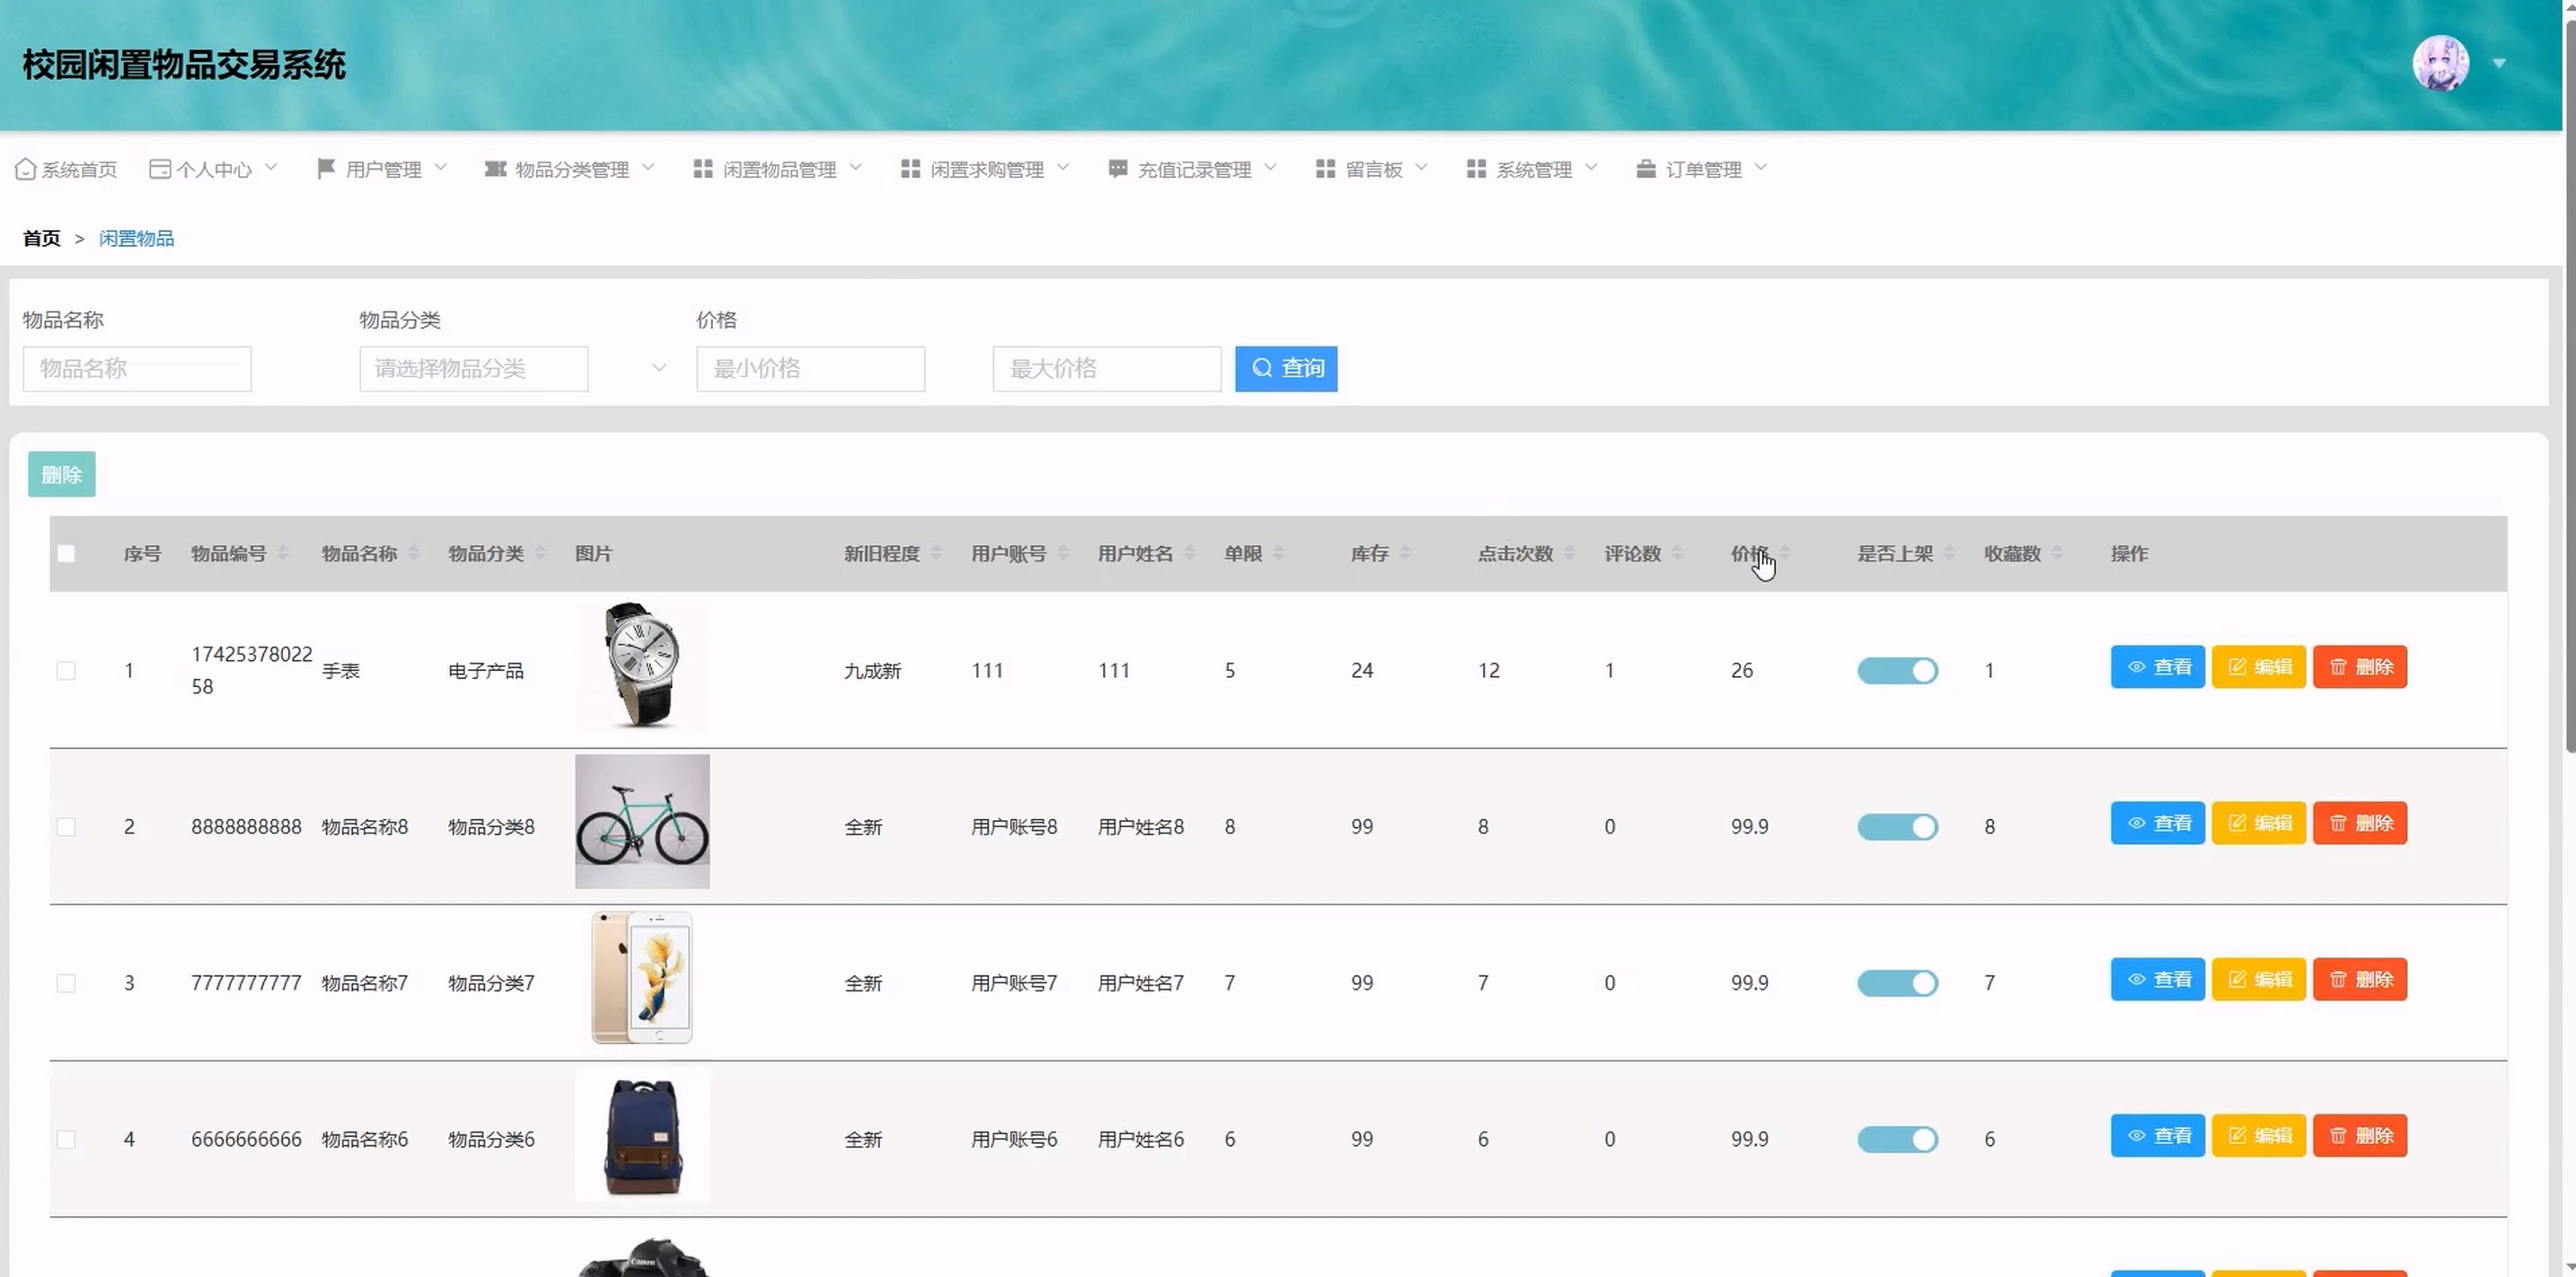Click sort arrows on 收藏数 column
The height and width of the screenshot is (1277, 2576).
pyautogui.click(x=2057, y=553)
